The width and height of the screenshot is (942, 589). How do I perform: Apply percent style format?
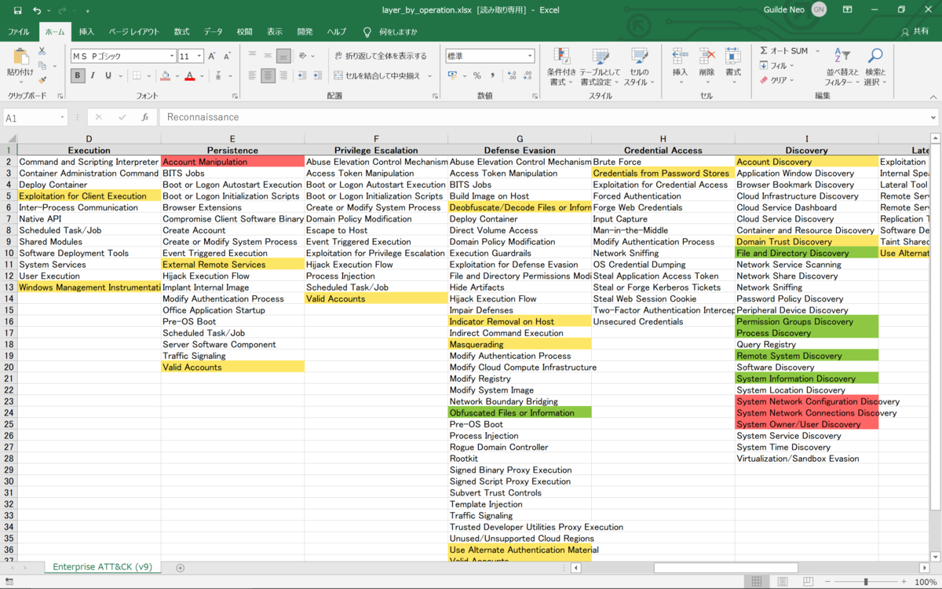476,75
